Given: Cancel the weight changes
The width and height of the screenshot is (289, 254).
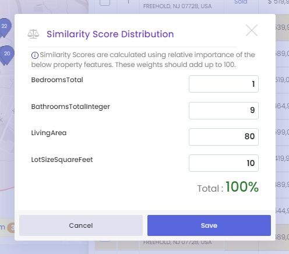Looking at the screenshot, I should click(x=81, y=225).
